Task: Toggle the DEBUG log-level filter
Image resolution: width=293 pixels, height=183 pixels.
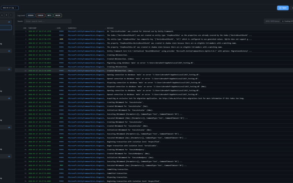Action: pos(31,15)
